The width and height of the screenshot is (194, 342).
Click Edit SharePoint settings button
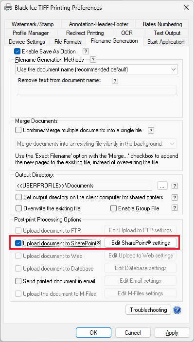point(141,243)
